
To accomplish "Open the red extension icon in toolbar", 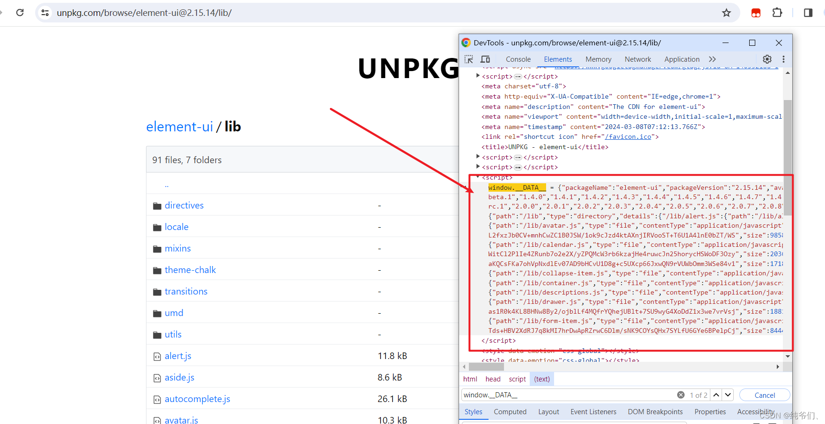I will tap(756, 13).
